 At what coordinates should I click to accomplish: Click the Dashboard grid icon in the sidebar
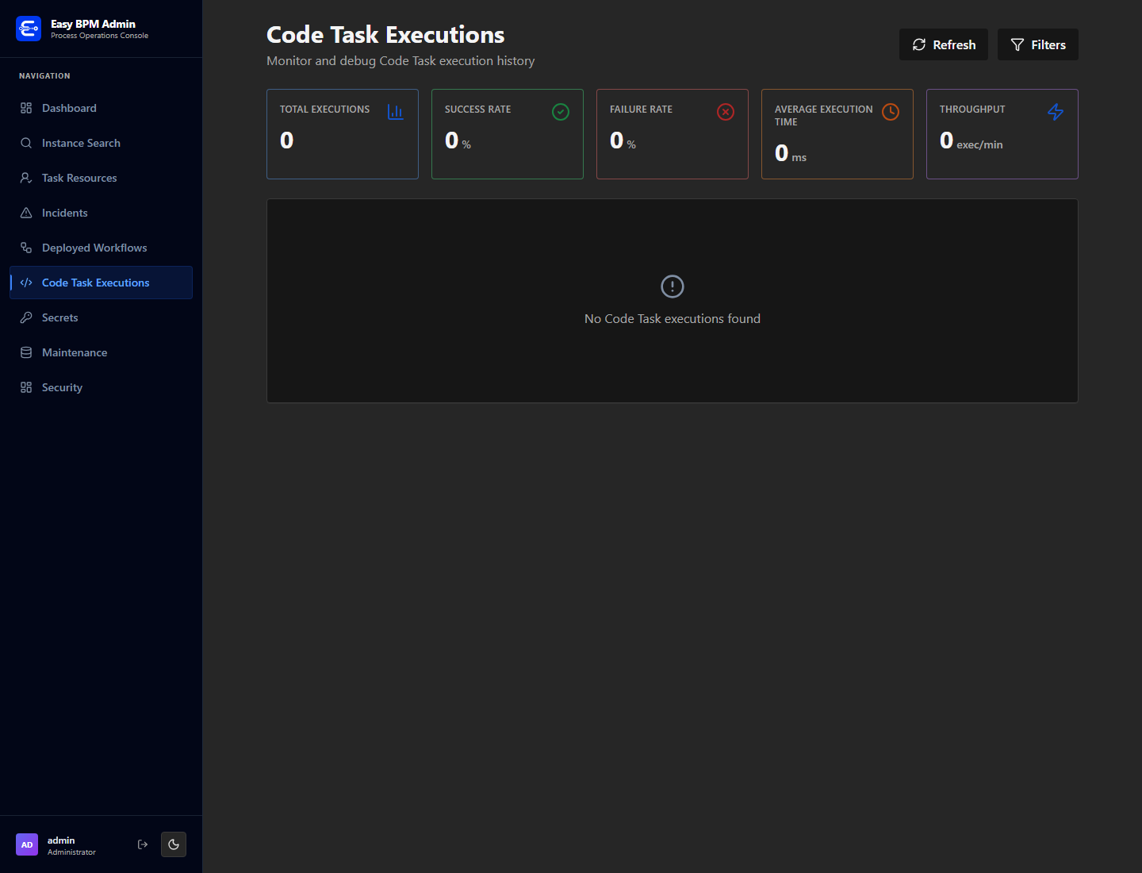26,108
